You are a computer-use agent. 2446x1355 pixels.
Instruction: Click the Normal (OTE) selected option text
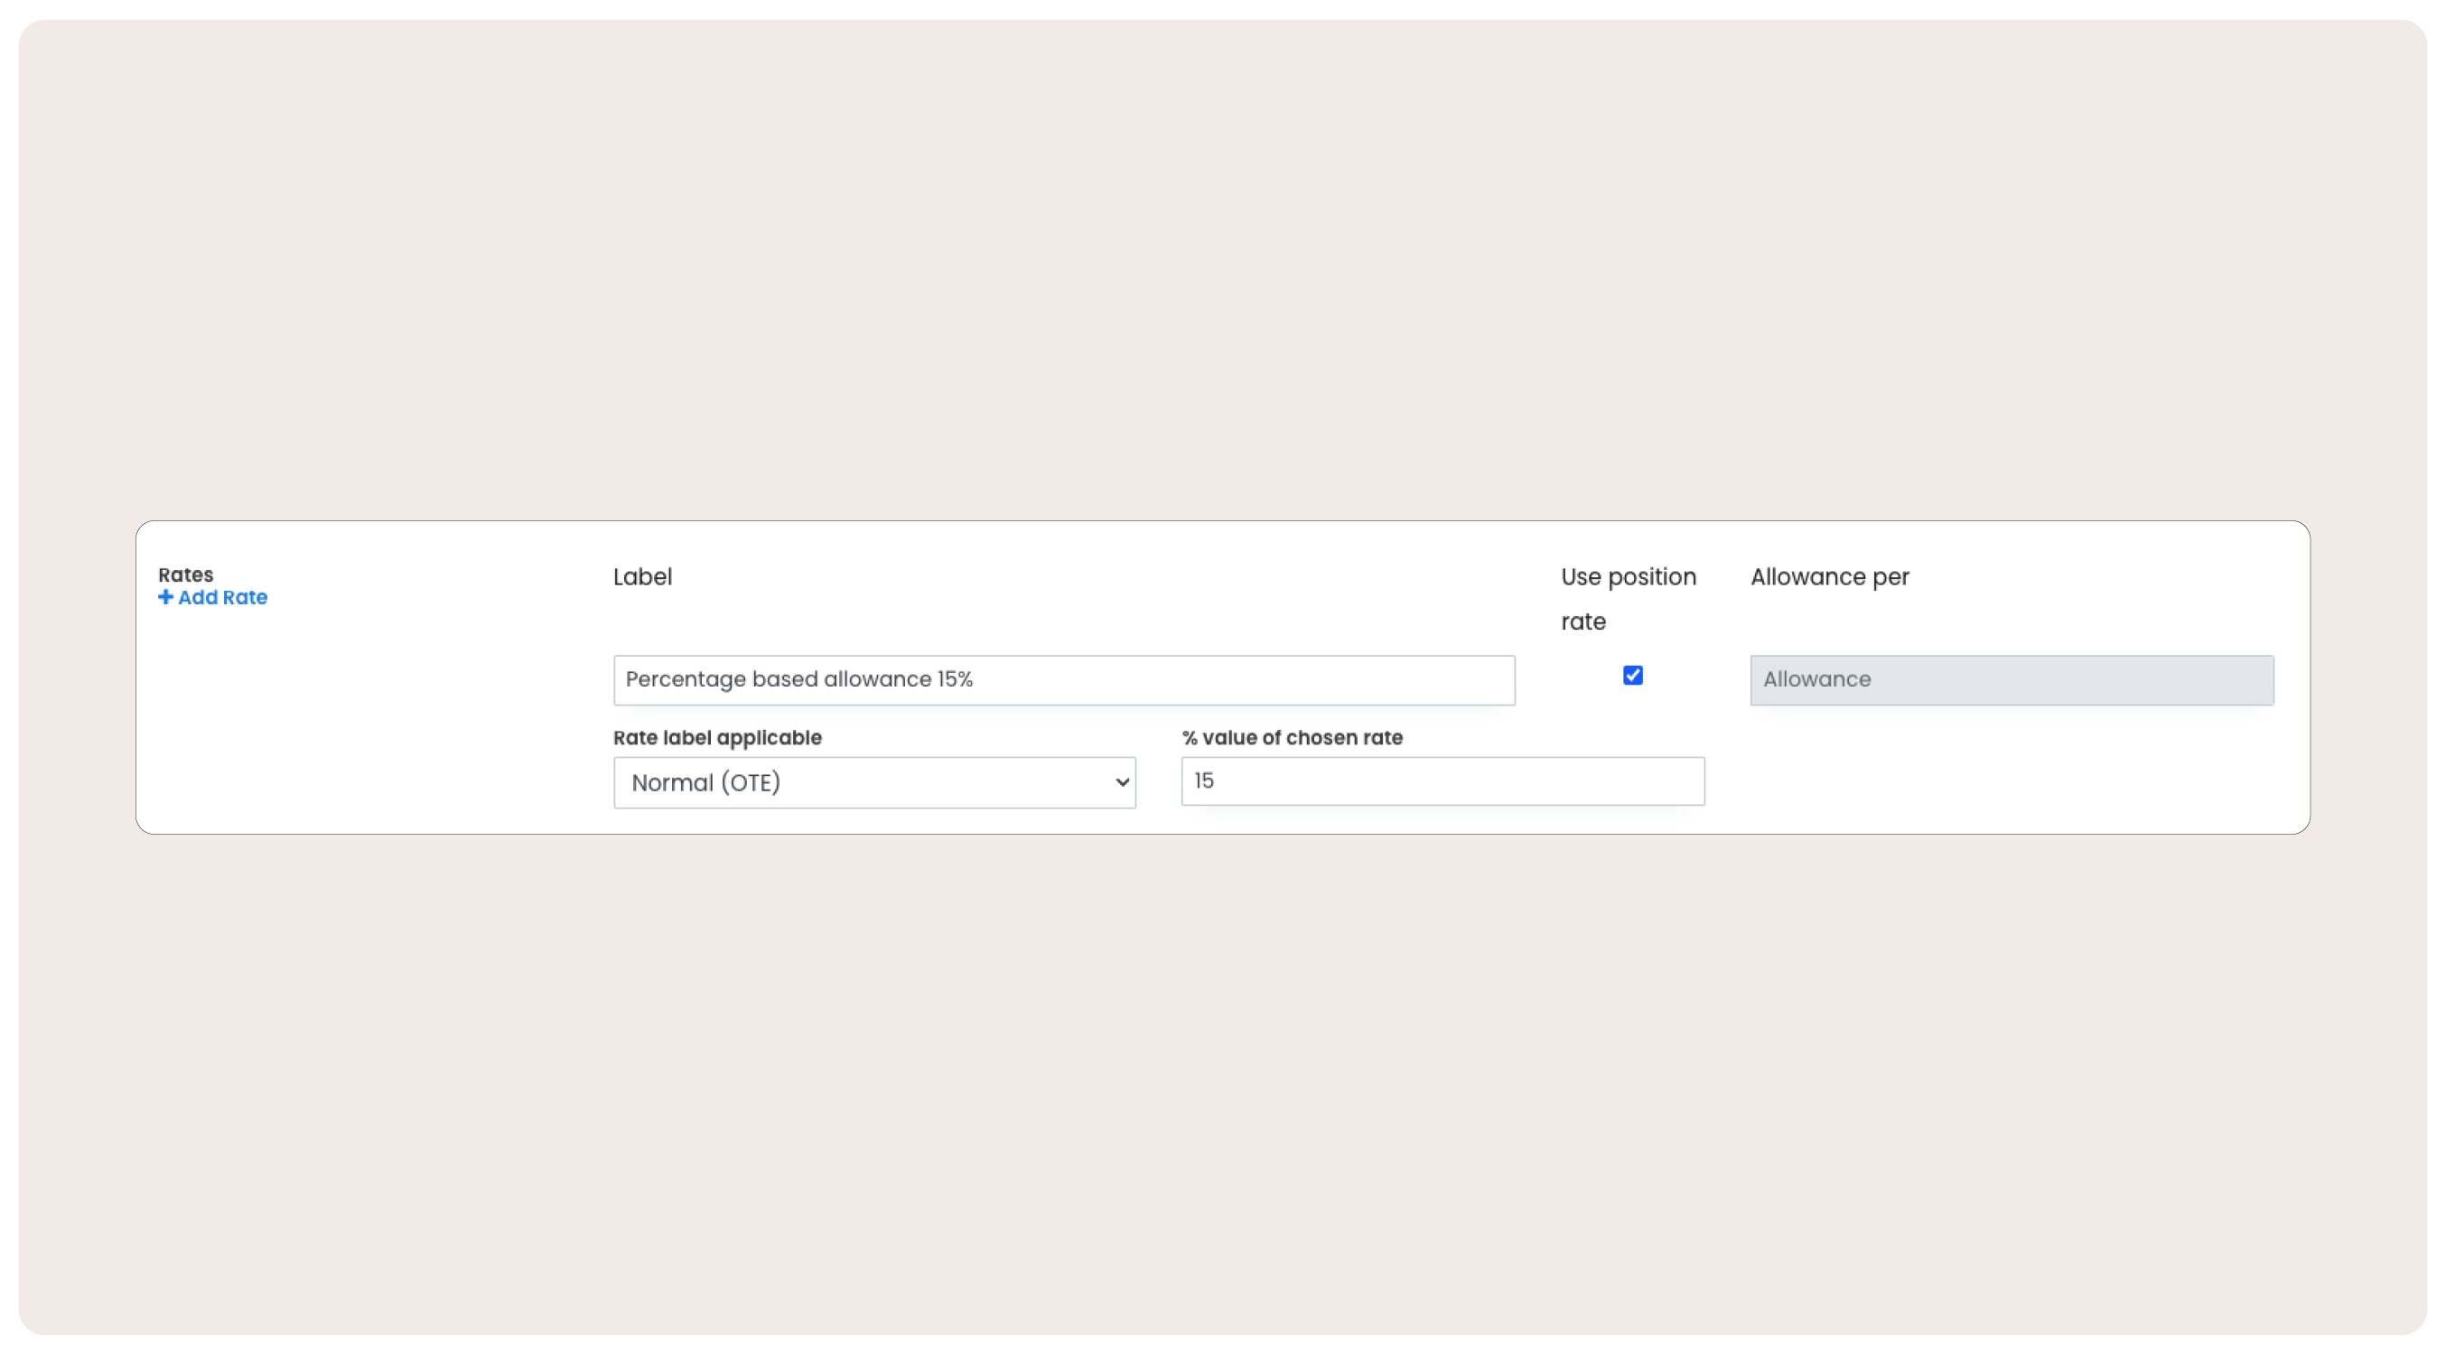pos(705,782)
